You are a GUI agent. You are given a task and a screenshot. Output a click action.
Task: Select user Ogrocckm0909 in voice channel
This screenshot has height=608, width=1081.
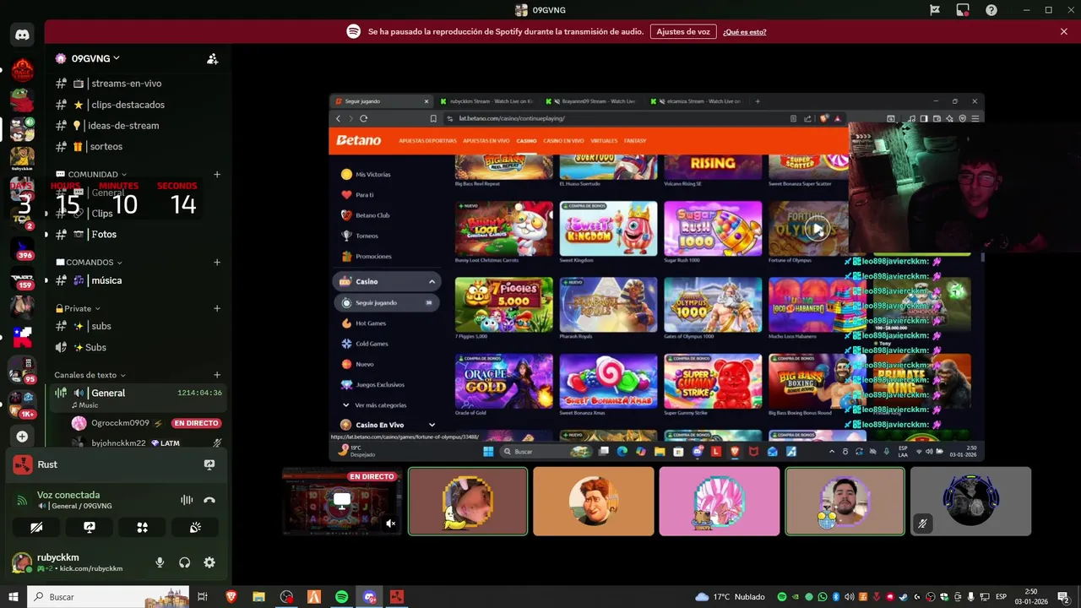pos(145,423)
